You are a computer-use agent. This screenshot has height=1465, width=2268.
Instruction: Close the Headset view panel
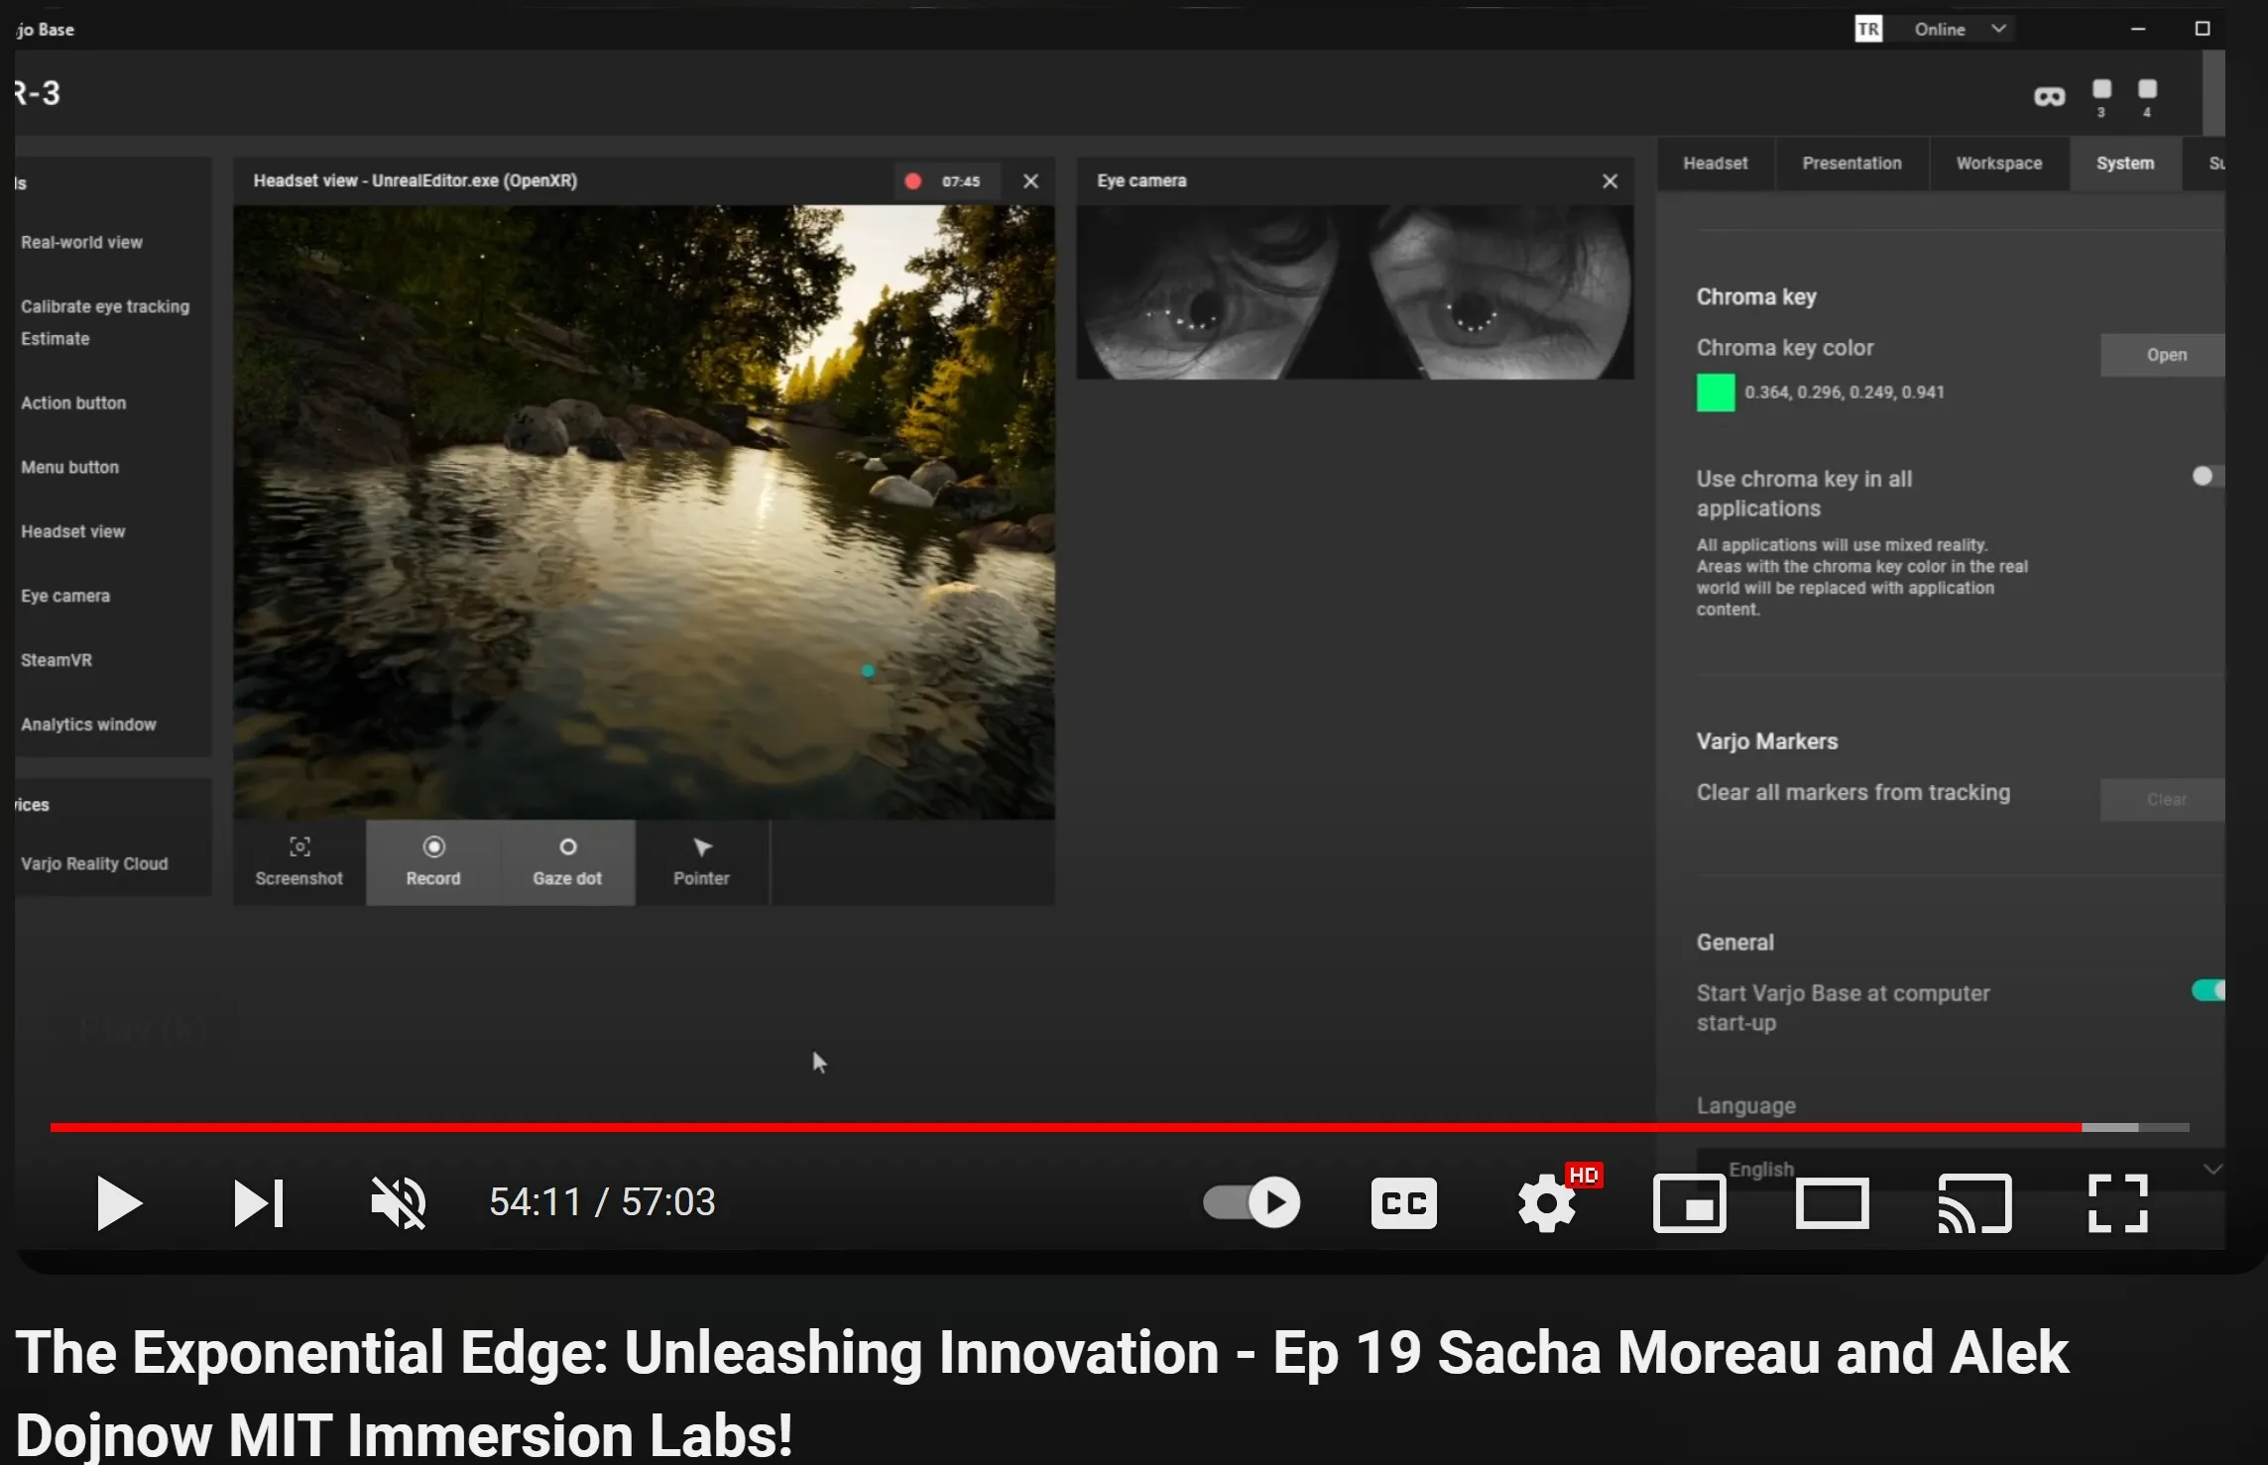tap(1030, 181)
